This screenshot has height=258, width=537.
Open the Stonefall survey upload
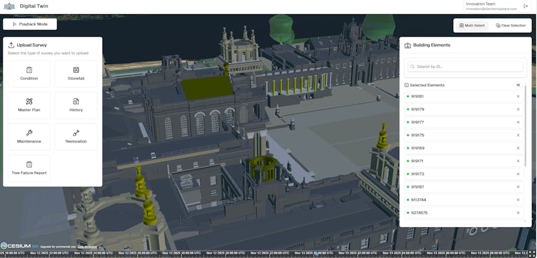click(76, 74)
